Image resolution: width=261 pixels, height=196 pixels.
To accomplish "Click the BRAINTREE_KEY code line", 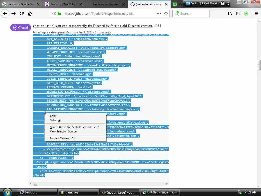I will point(95,96).
